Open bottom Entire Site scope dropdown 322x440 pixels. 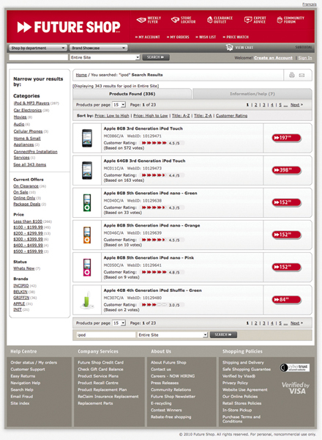point(172,335)
